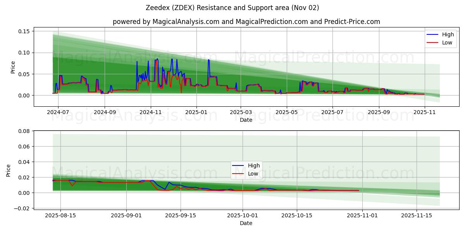Click 'High' in the bottom chart legend
This screenshot has height=232, width=465.
pyautogui.click(x=254, y=165)
